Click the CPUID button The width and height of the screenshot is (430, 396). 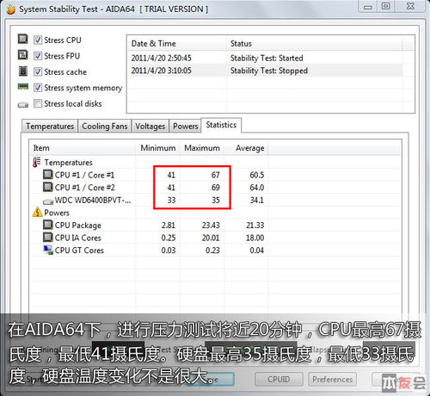point(279,380)
